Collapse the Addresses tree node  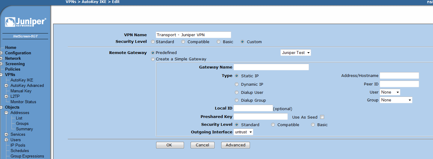tap(6, 113)
